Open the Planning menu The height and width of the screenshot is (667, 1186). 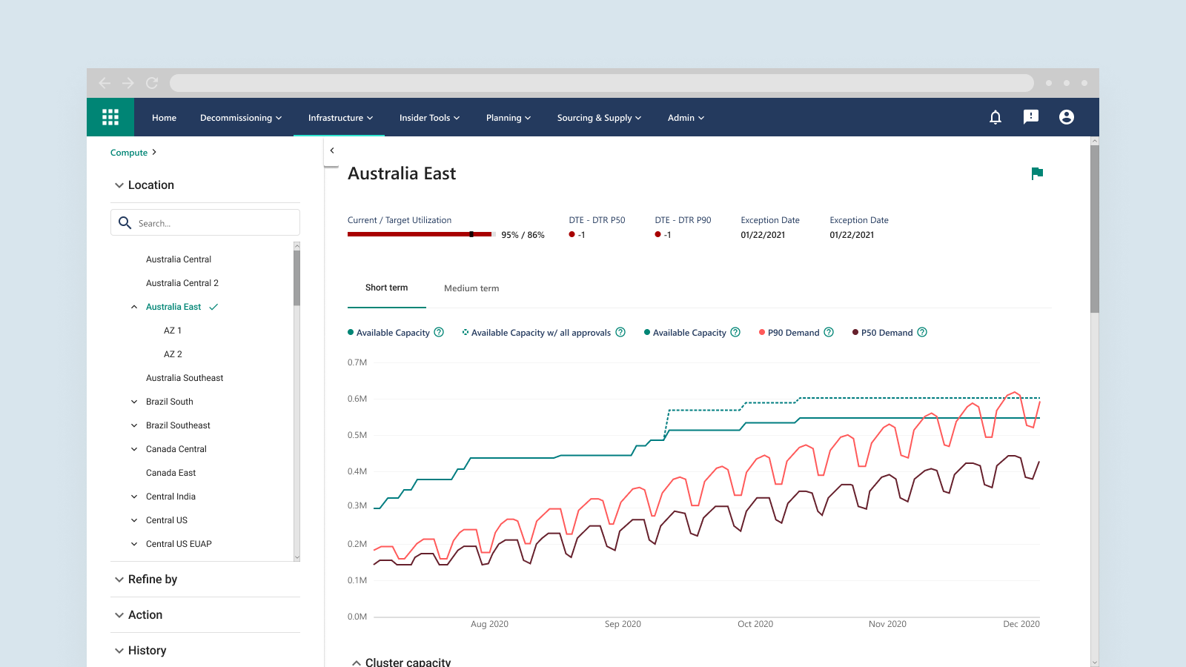[x=508, y=118]
